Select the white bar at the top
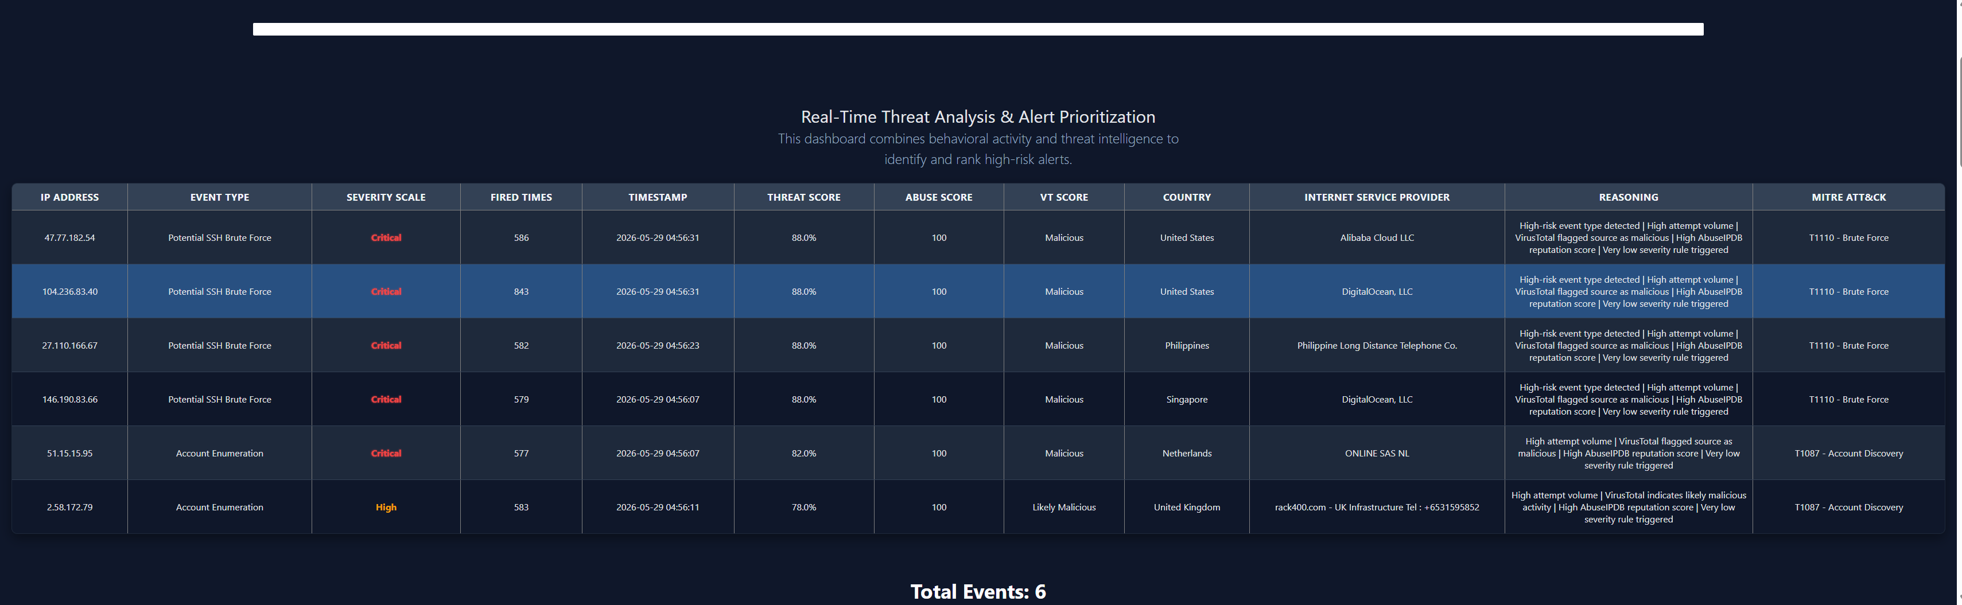Screen dimensions: 1962x605 978,29
